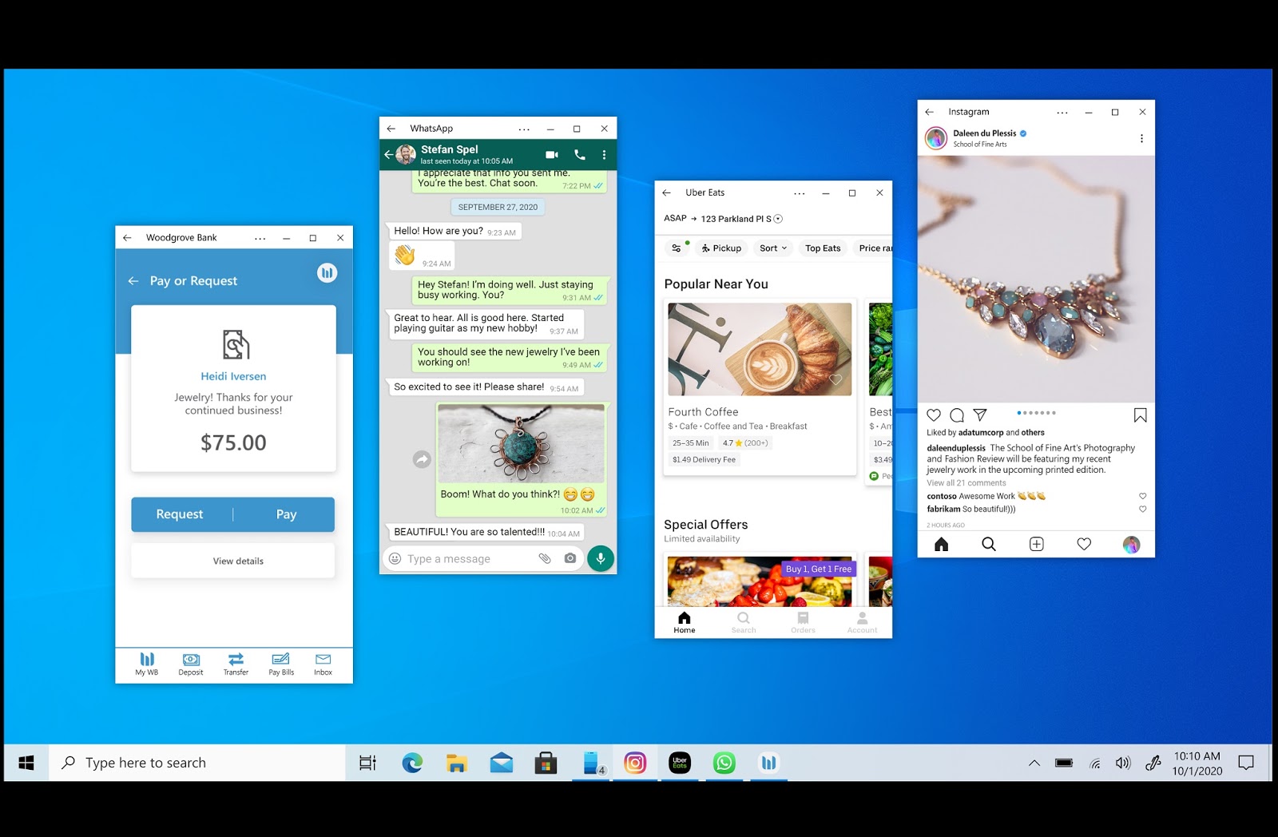The height and width of the screenshot is (837, 1278).
Task: Open the Uber Eats filters icon
Action: [x=677, y=248]
